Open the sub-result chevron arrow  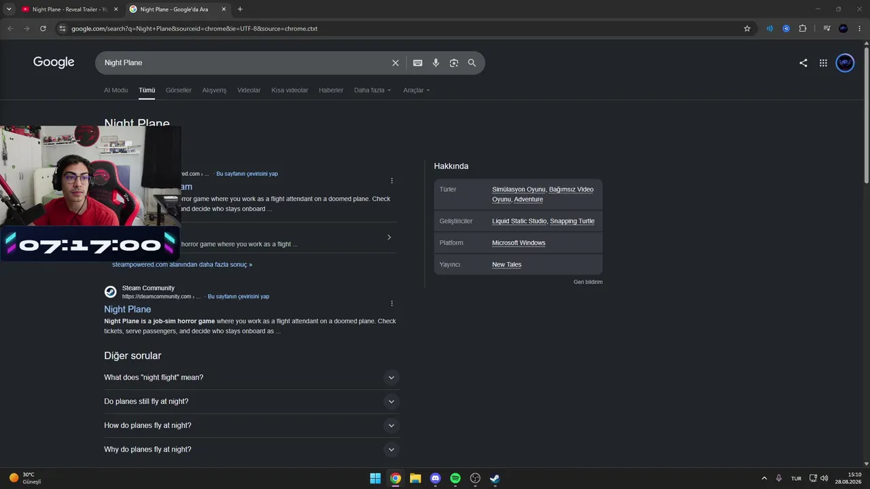click(x=389, y=237)
